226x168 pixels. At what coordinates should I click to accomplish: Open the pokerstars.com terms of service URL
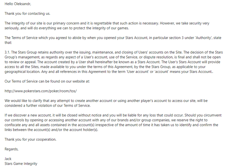point(40,91)
